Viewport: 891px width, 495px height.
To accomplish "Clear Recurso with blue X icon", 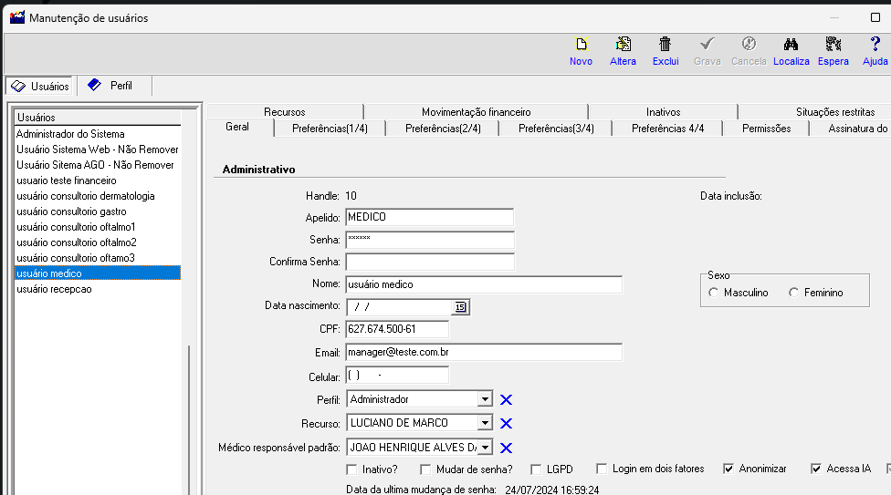I will pos(506,424).
